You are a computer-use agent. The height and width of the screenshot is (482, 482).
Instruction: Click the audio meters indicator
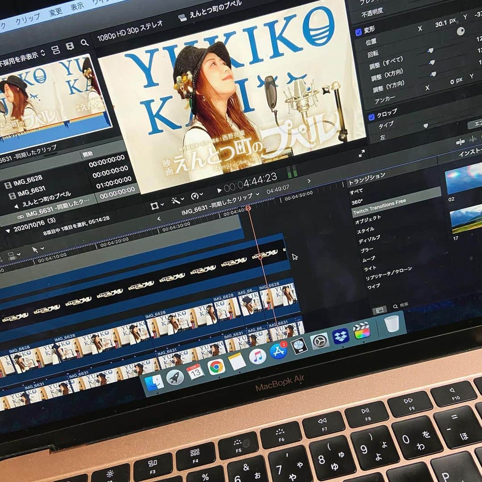tap(292, 172)
